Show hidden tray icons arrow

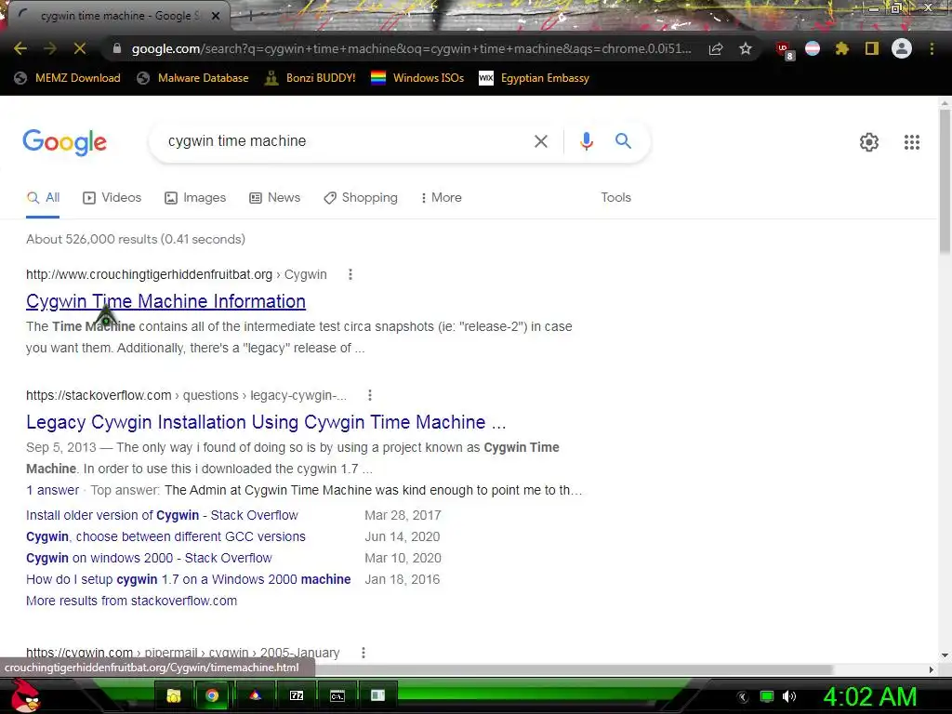pyautogui.click(x=742, y=697)
